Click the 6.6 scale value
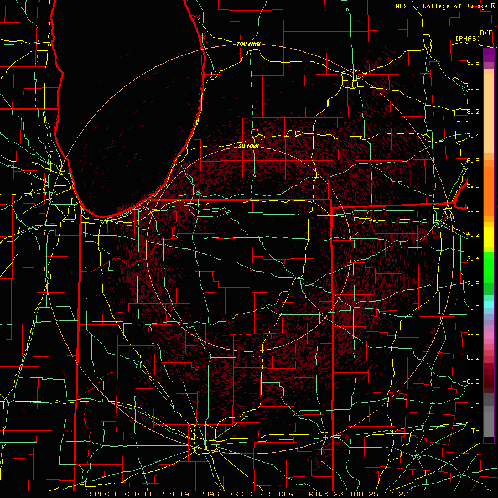Viewport: 498px width, 498px height. click(473, 160)
